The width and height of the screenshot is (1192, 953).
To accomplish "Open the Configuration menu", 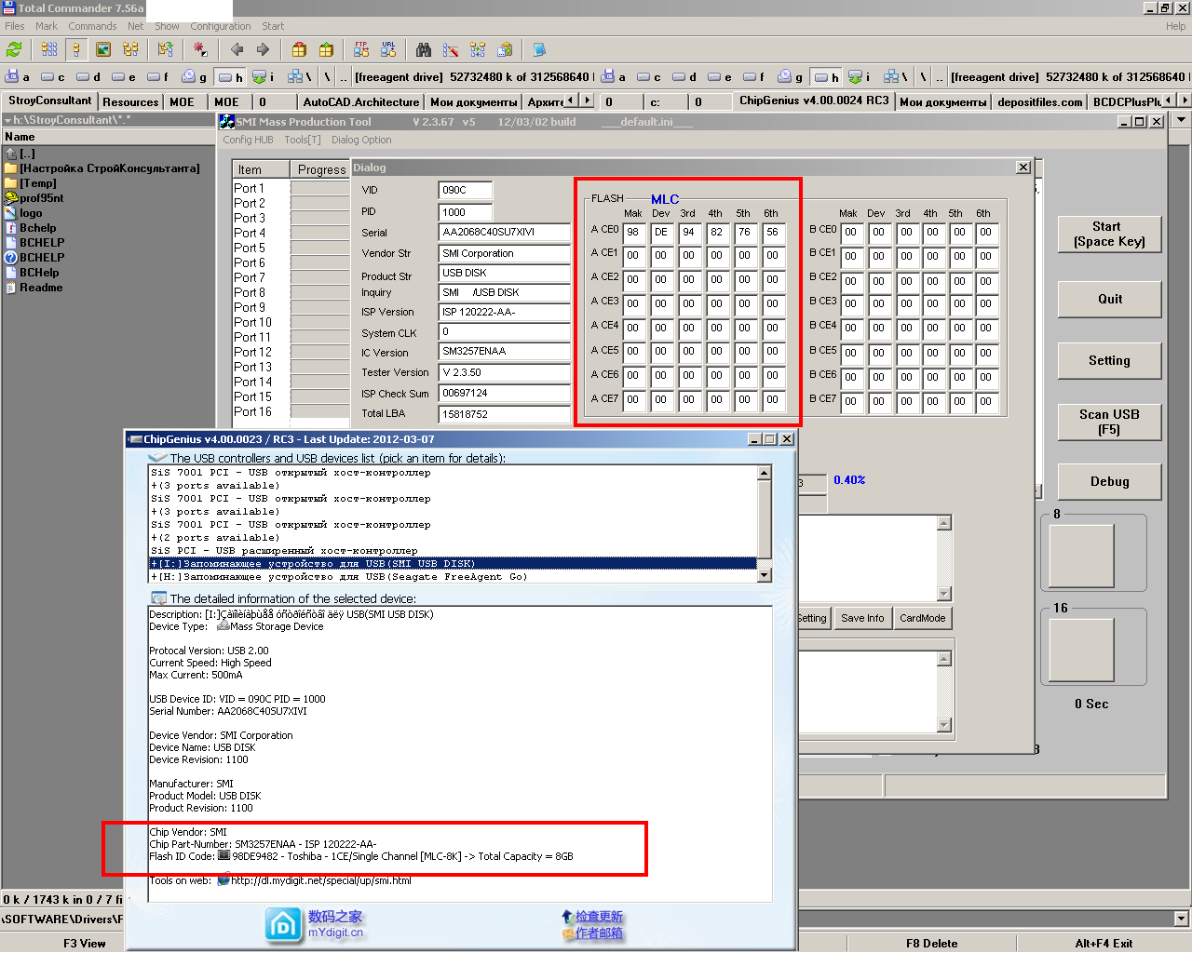I will tap(221, 26).
